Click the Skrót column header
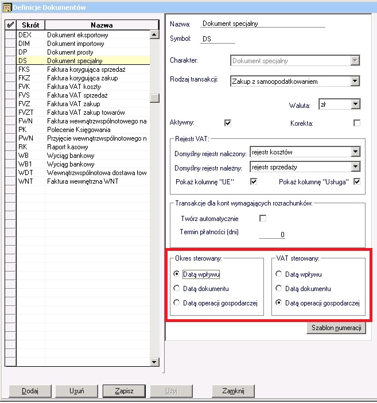377x403 pixels. point(30,25)
